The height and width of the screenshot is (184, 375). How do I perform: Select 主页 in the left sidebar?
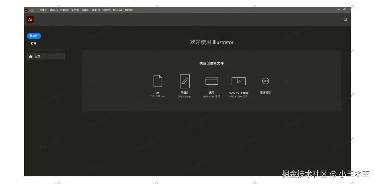point(37,56)
